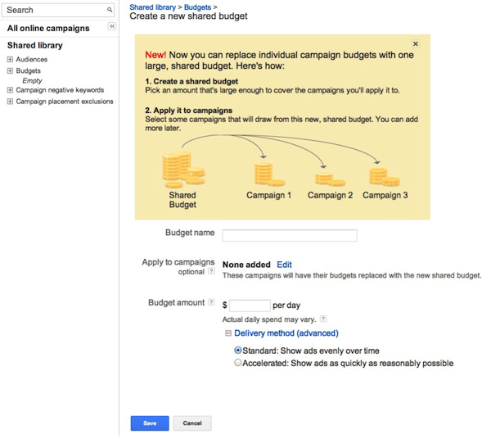Viewport: 491px width, 439px height.
Task: Expand the Audiences tree node
Action: coord(10,59)
